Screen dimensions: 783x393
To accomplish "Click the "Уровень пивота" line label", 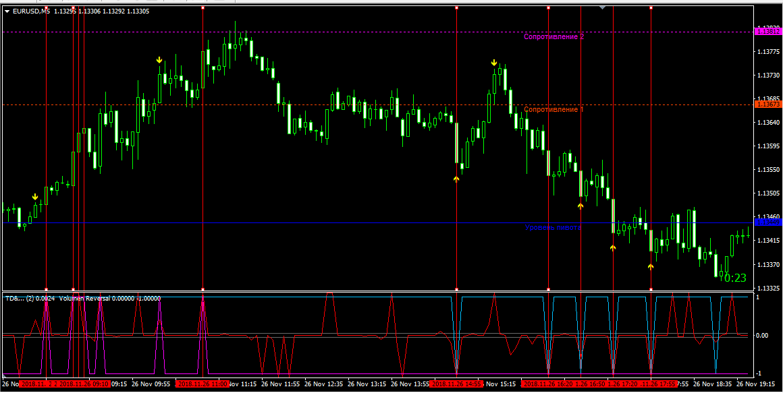I will [x=553, y=227].
